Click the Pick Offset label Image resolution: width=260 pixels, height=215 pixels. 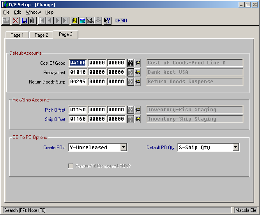(55, 110)
